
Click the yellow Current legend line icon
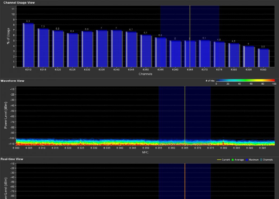point(219,160)
